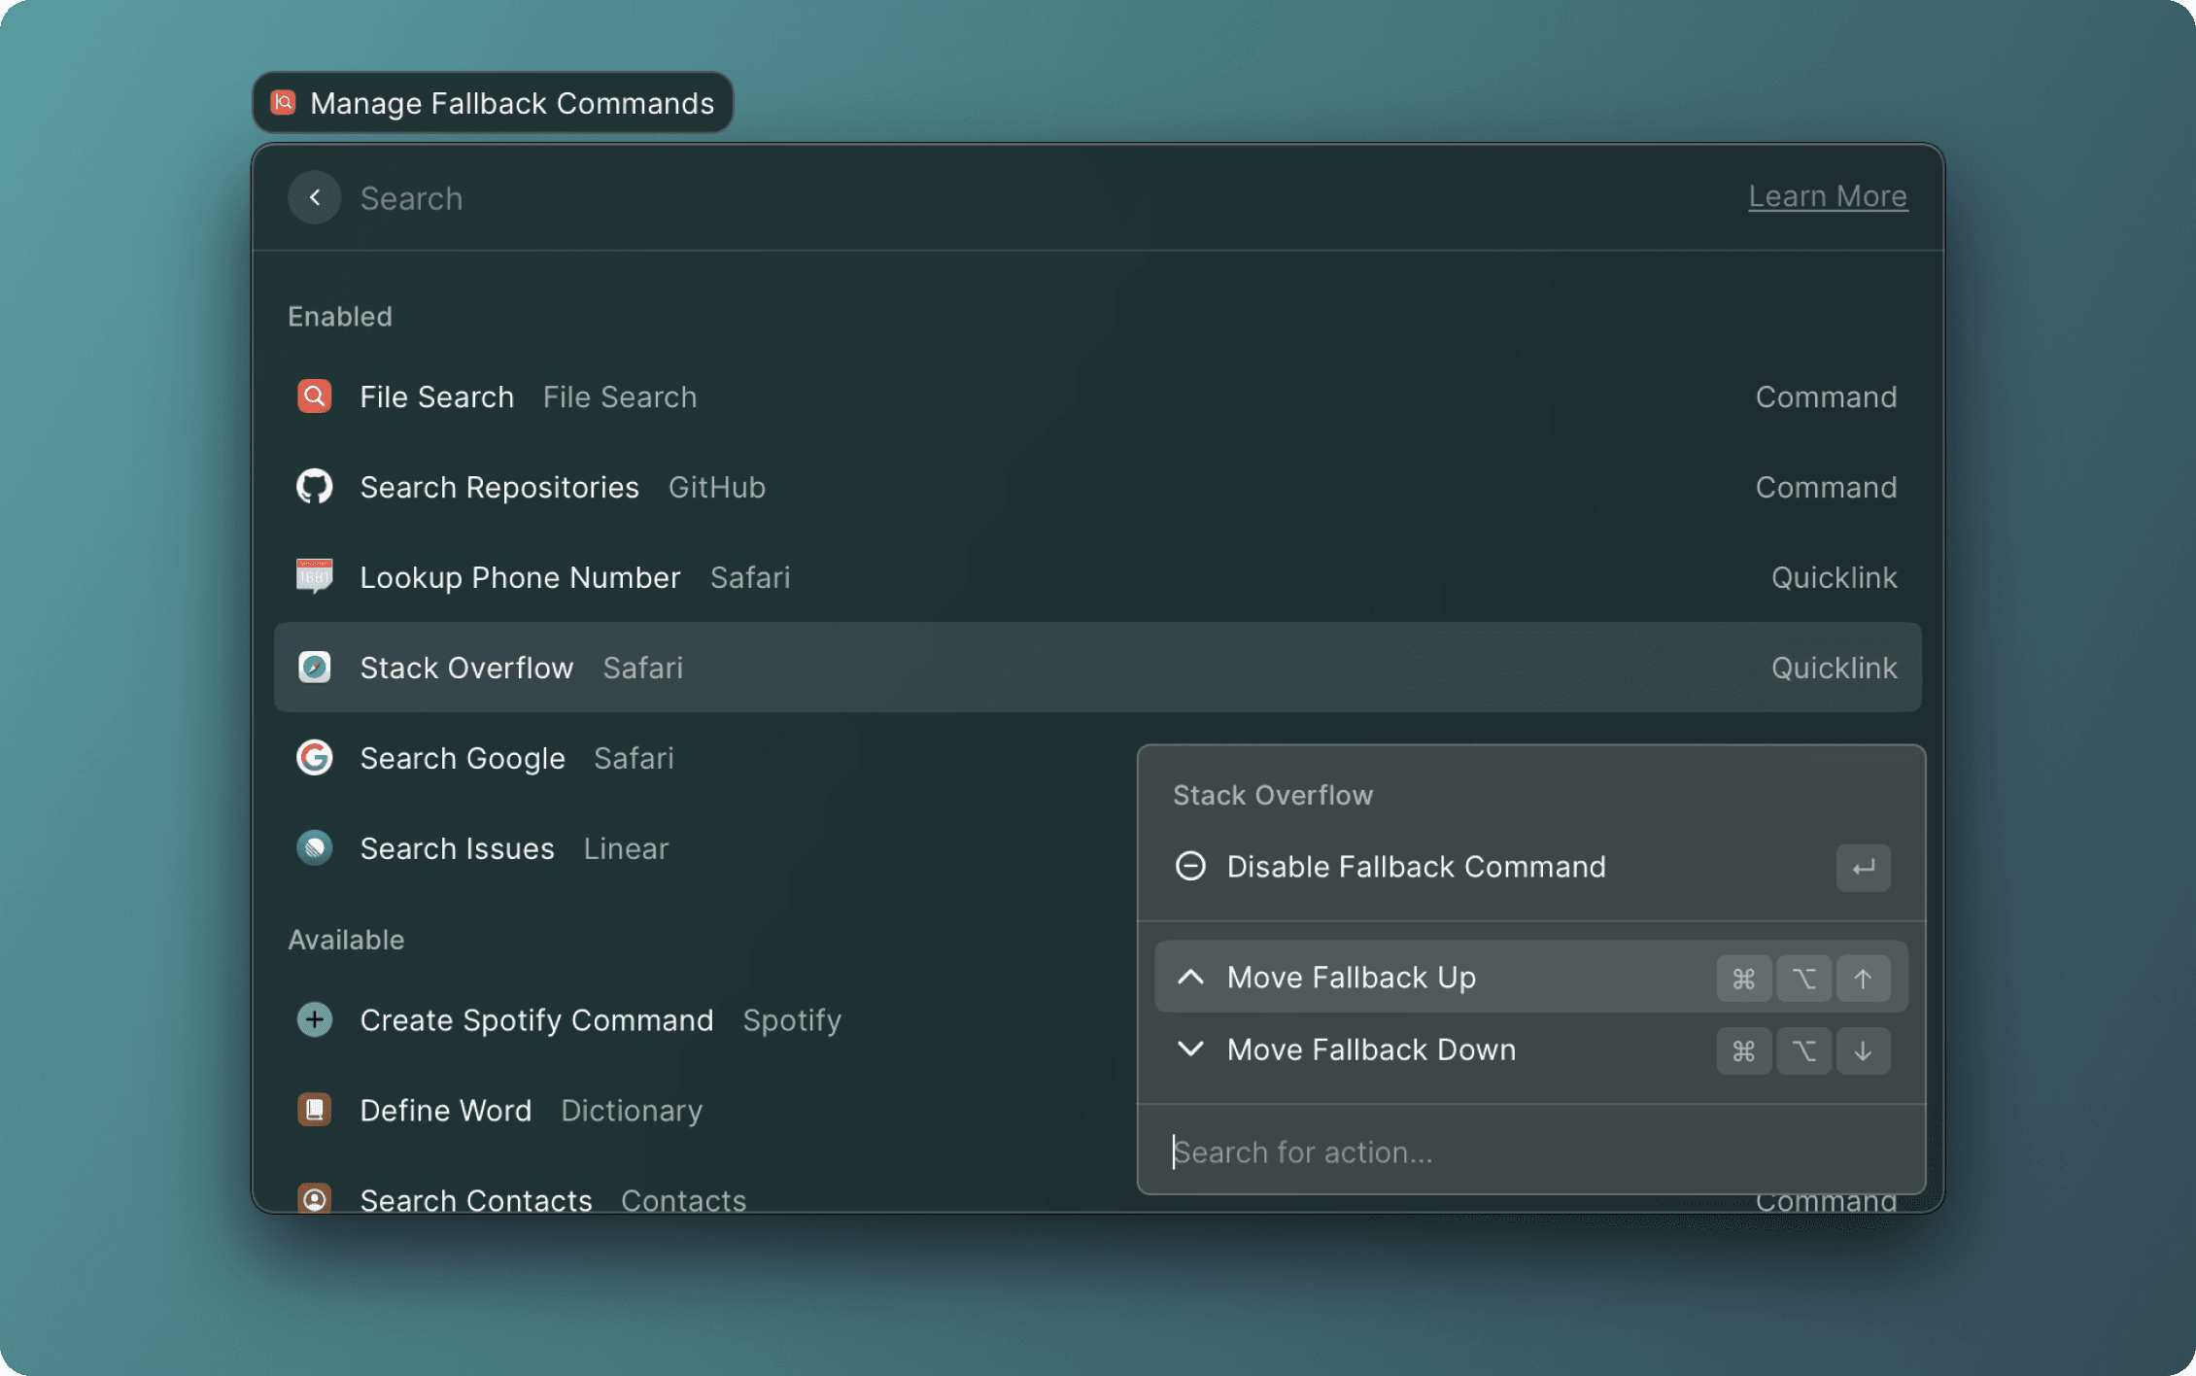Screen dimensions: 2196x1376
Task: Click the command key badge for Move Fallback Up
Action: pos(1743,978)
